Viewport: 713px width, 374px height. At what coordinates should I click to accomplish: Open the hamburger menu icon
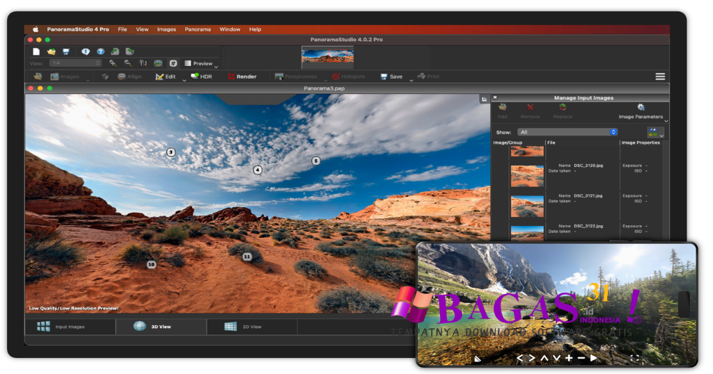(660, 76)
